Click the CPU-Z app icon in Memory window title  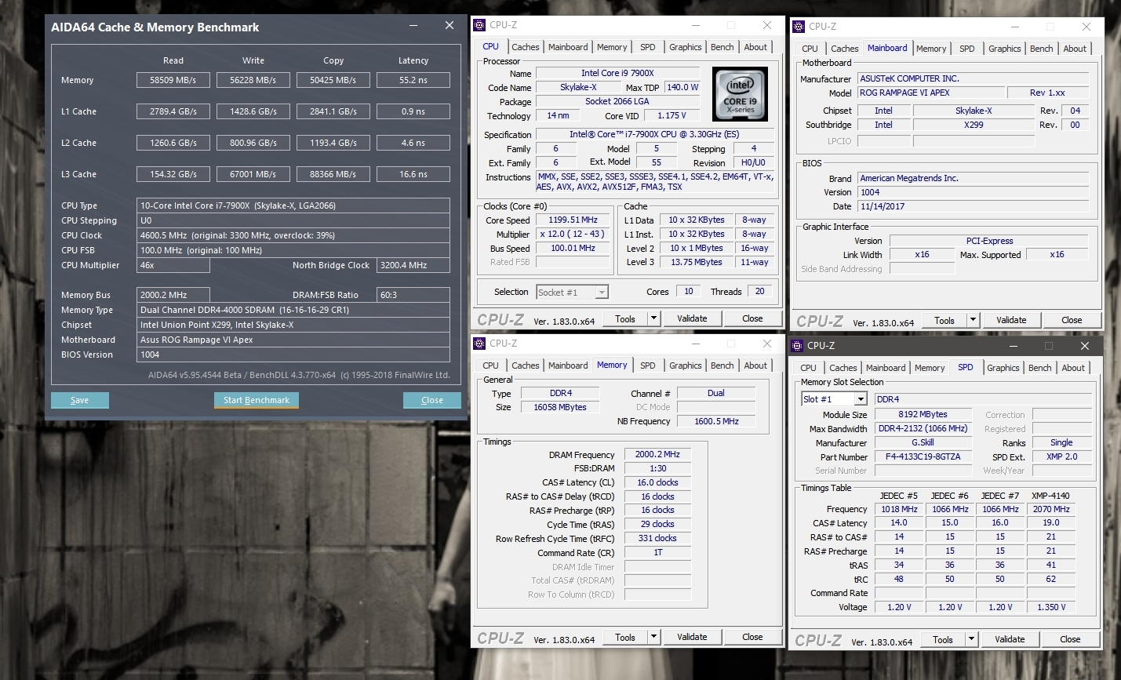480,344
